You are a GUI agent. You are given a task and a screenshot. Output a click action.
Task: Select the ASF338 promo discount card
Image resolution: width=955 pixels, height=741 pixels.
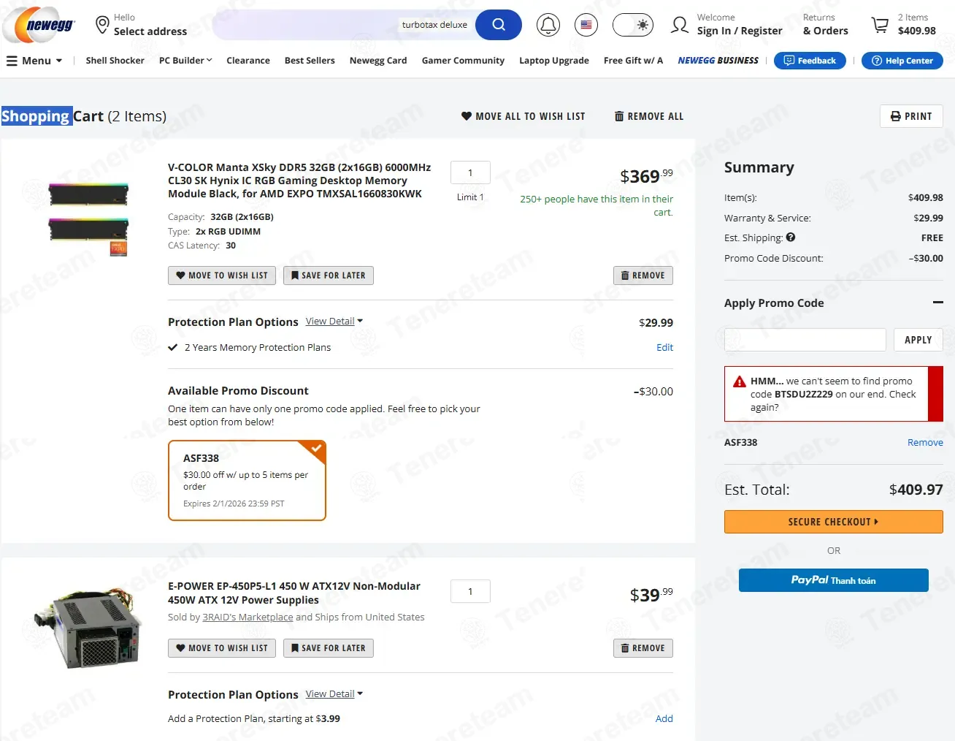pyautogui.click(x=247, y=480)
